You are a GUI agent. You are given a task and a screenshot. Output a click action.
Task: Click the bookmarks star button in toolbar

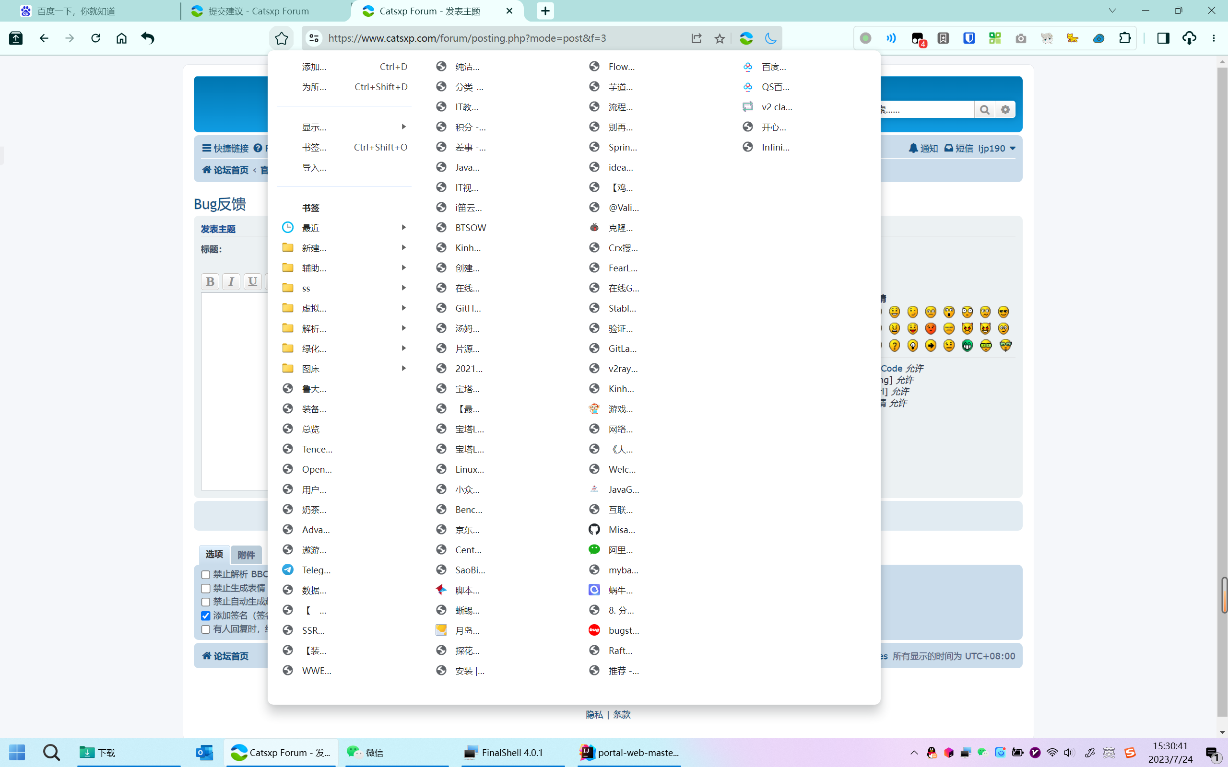tap(282, 38)
